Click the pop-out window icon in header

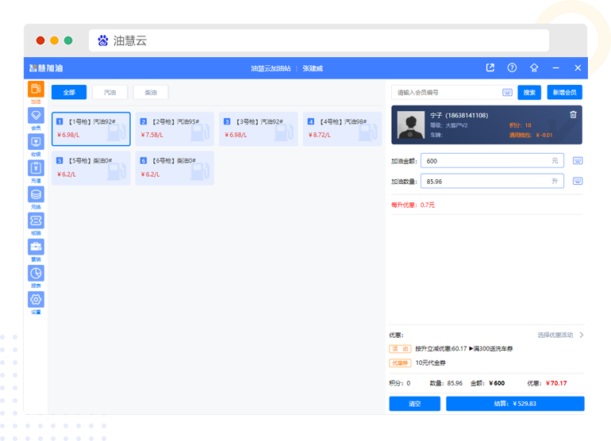[x=490, y=67]
